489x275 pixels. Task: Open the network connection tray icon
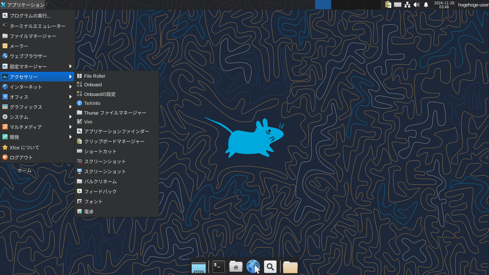click(x=407, y=5)
